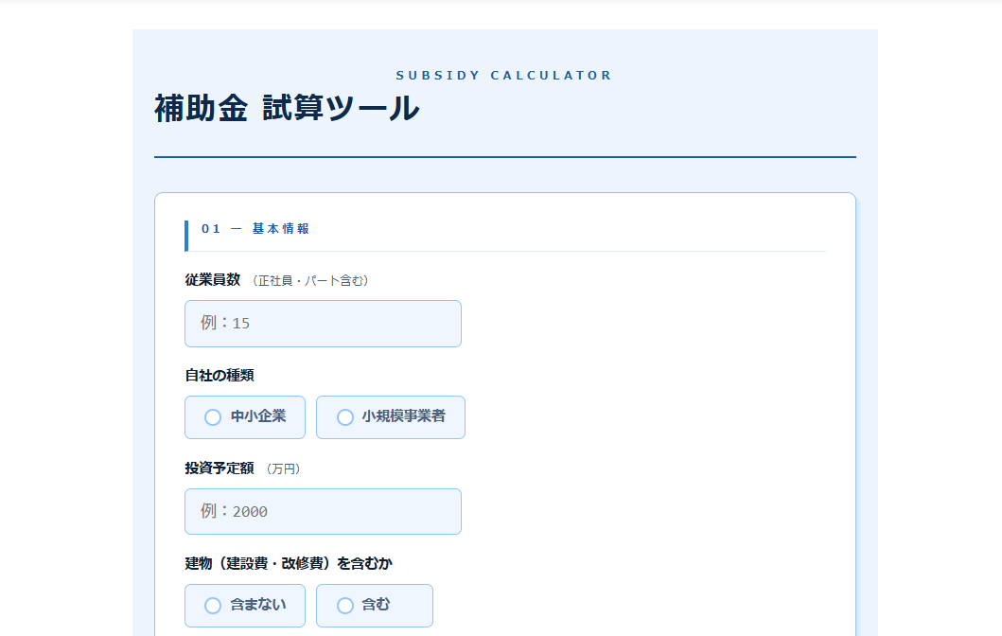Click the 建物を含むか question label

click(x=289, y=562)
